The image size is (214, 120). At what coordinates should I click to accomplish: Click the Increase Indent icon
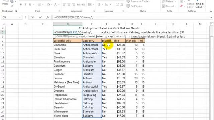pos(83,5)
